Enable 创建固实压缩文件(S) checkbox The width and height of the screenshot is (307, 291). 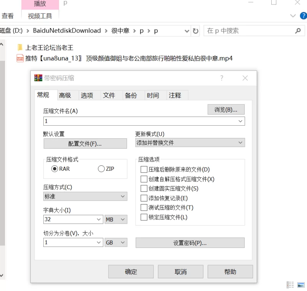click(144, 188)
